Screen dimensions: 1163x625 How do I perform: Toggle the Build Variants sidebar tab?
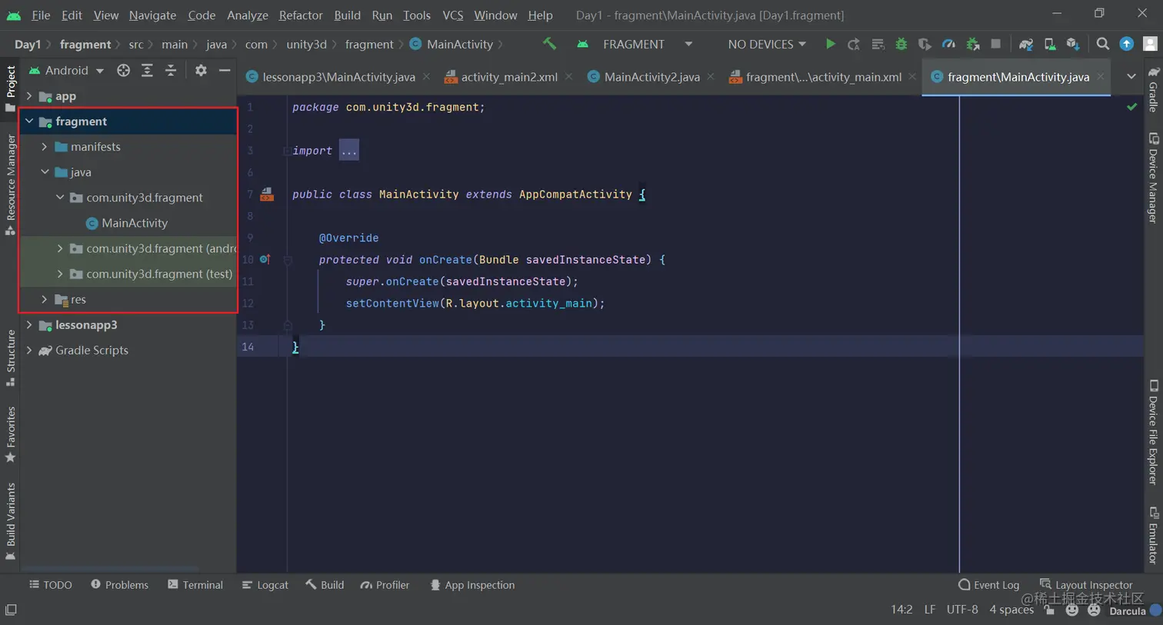tap(10, 521)
